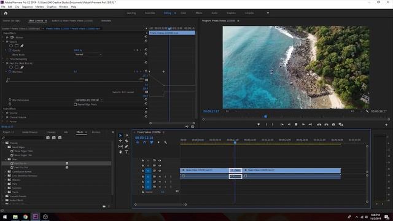This screenshot has width=393, height=221.
Task: Collapse the Bevel Edges folder
Action: 6,147
